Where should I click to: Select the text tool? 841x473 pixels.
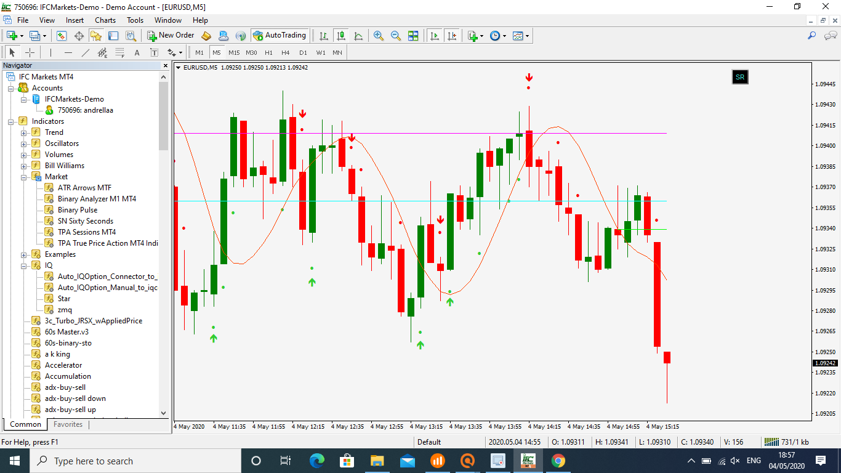click(137, 52)
